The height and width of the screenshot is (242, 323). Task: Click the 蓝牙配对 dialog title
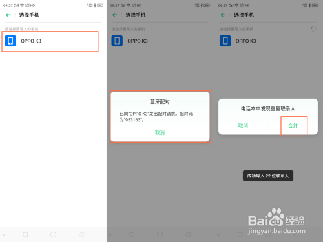coord(160,102)
